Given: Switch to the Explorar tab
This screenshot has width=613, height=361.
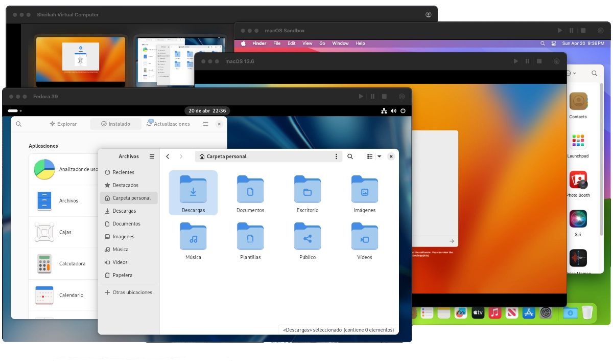Looking at the screenshot, I should (63, 124).
